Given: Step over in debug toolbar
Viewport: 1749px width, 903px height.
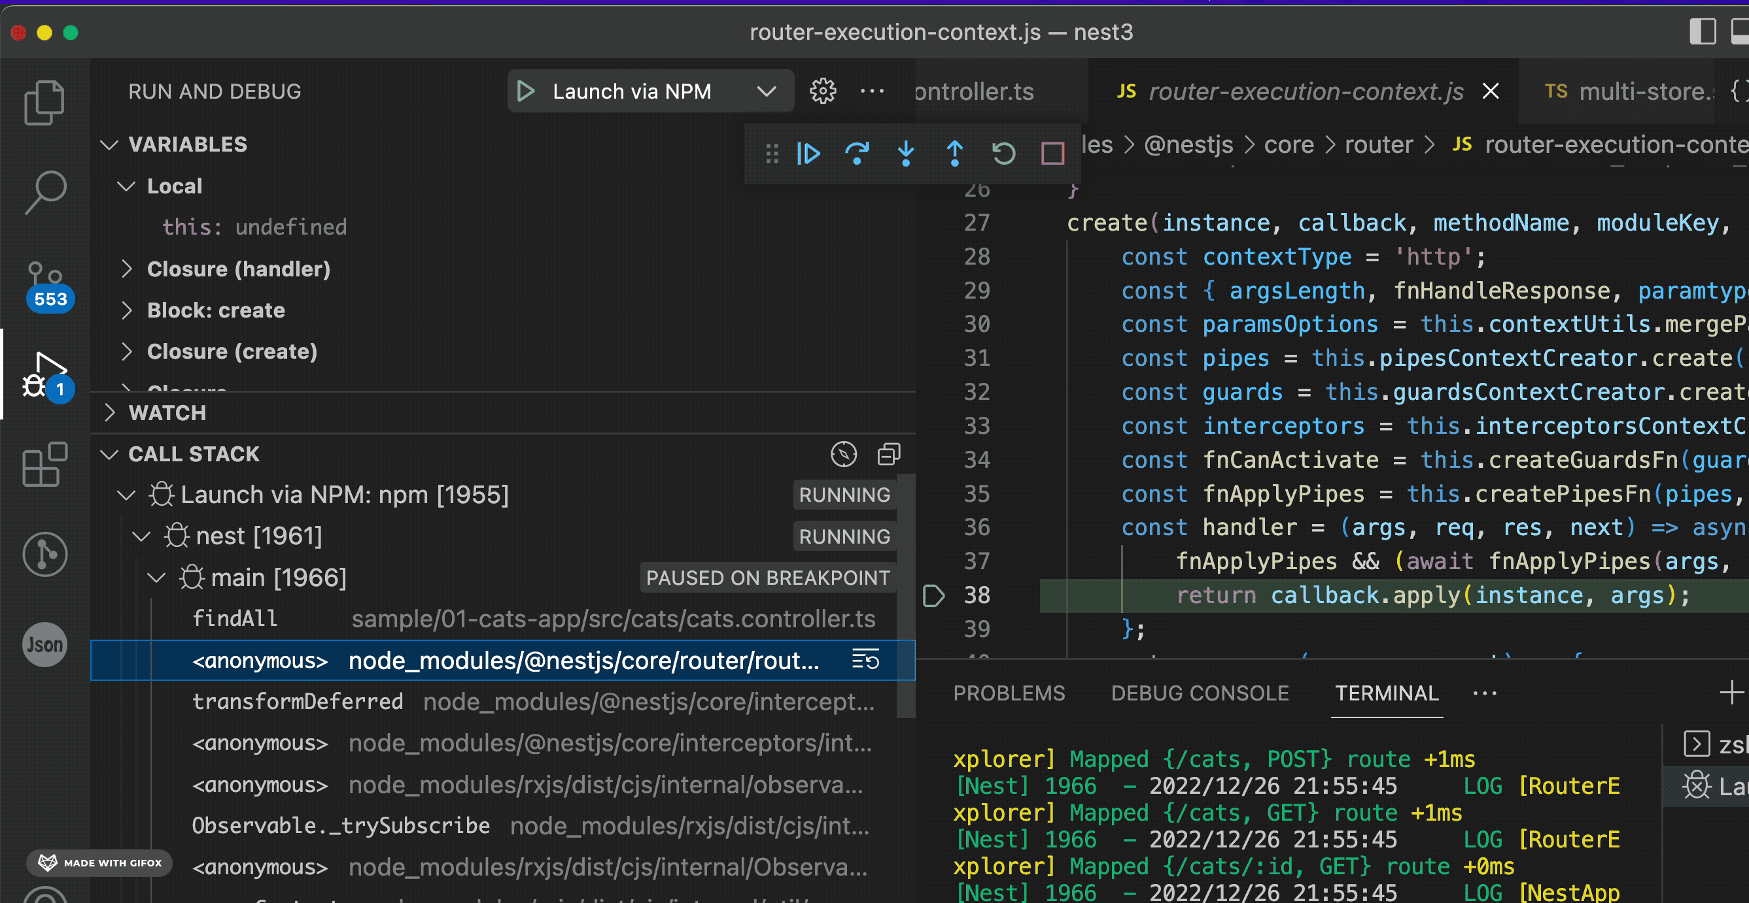Looking at the screenshot, I should pos(857,154).
